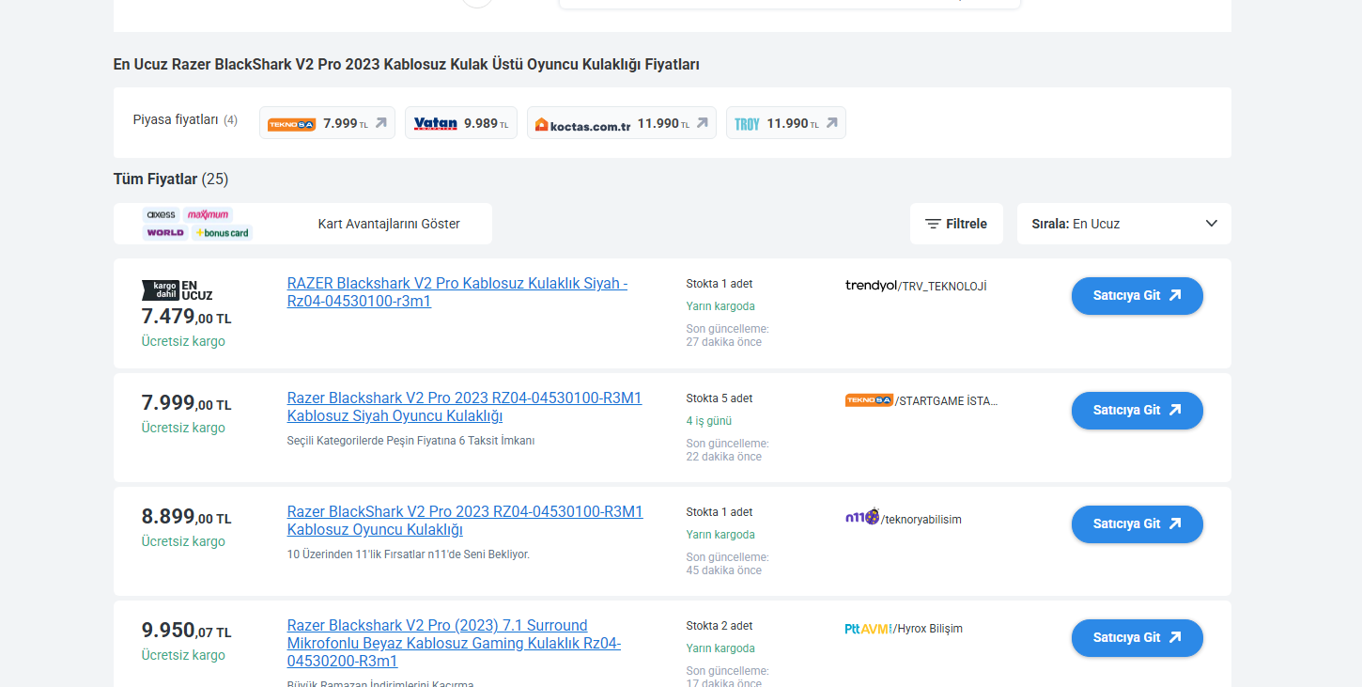The width and height of the screenshot is (1362, 687).
Task: Open the Beyaz Kablosuz Gaming Kulaklık link
Action: coord(454,644)
